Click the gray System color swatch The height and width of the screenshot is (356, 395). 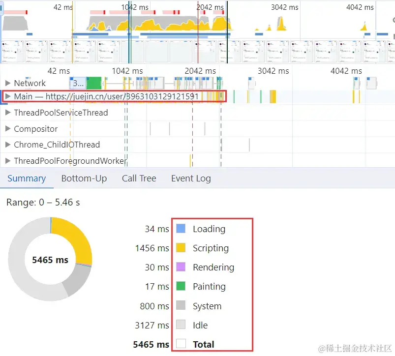click(x=181, y=305)
